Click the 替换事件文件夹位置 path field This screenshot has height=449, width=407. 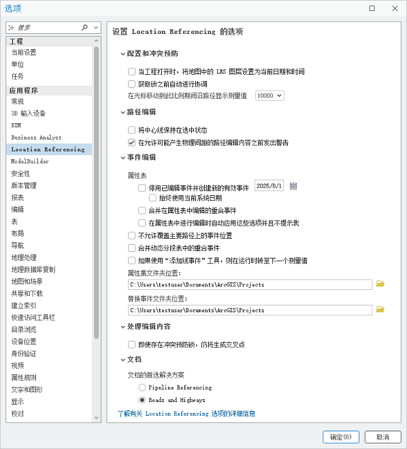tap(250, 310)
